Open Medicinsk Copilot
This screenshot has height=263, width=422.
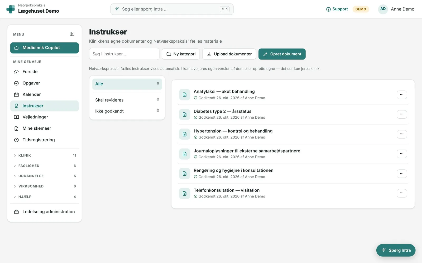[x=45, y=48]
